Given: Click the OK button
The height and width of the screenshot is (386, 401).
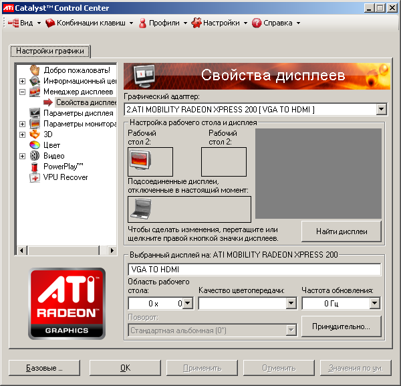Looking at the screenshot, I should pos(126,368).
